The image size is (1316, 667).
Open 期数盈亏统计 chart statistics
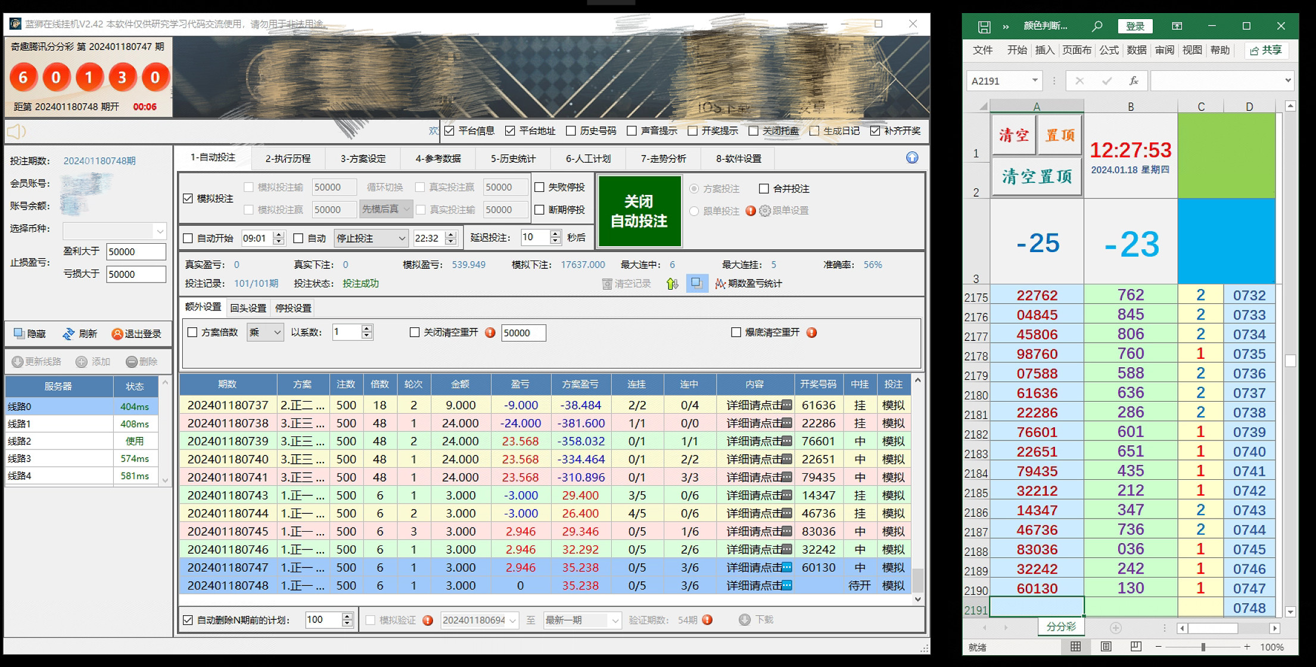pyautogui.click(x=749, y=284)
